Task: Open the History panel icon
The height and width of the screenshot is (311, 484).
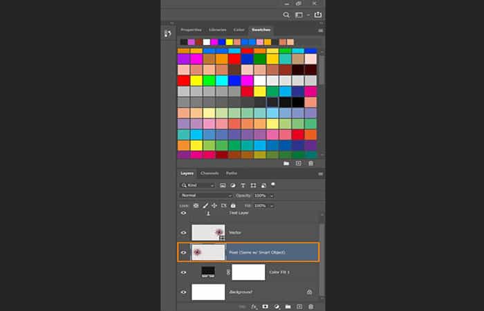Action: point(167,33)
